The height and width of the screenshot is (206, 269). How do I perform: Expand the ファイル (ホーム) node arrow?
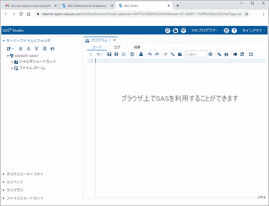(12, 68)
